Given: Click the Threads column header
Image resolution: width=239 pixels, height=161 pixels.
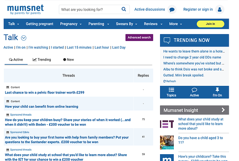Looking at the screenshot, I should (x=69, y=76).
